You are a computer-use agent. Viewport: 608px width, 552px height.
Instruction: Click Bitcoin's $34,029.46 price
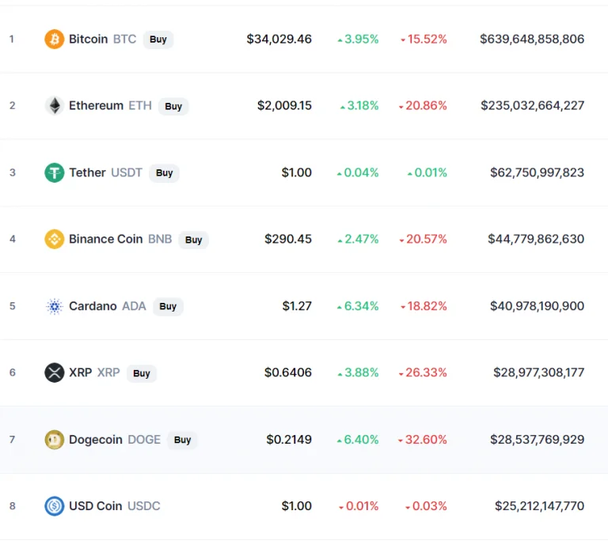click(279, 39)
